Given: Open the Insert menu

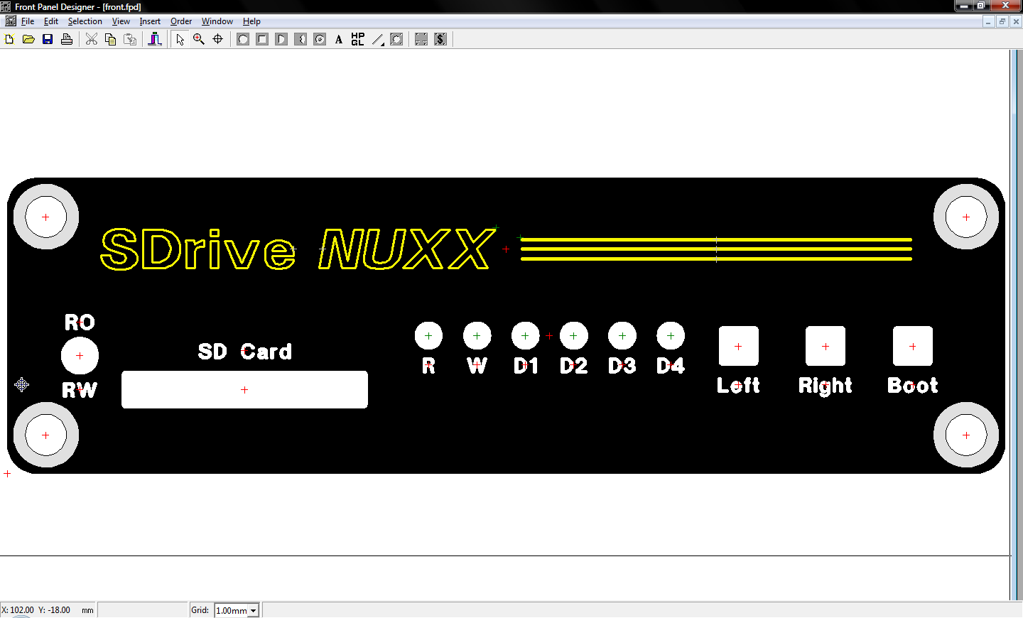Looking at the screenshot, I should click(x=150, y=21).
